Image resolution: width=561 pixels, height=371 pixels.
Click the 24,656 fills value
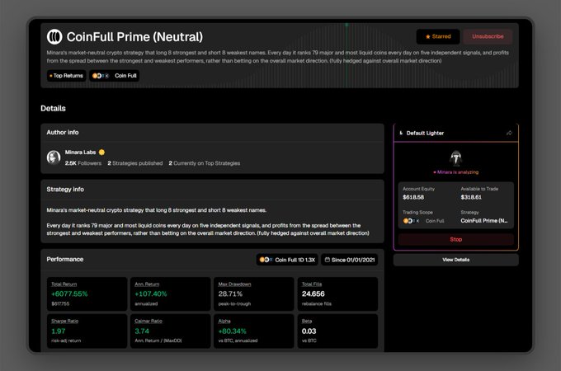313,294
